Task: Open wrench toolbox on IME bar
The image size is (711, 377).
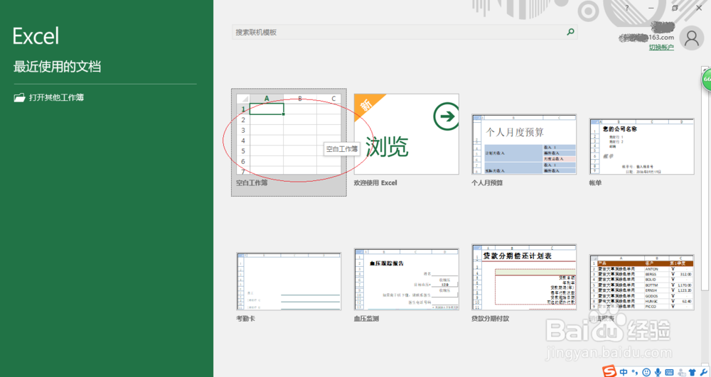Action: tap(703, 373)
